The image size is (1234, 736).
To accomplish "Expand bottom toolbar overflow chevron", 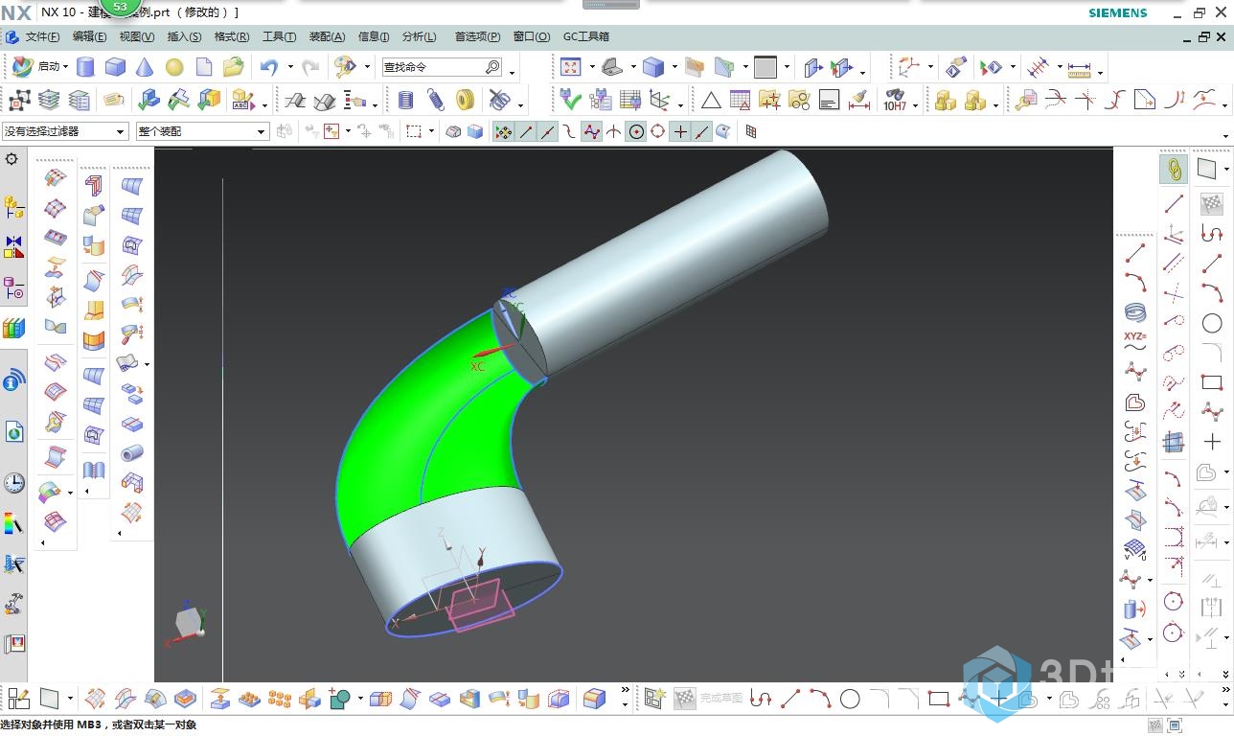I will point(626,689).
